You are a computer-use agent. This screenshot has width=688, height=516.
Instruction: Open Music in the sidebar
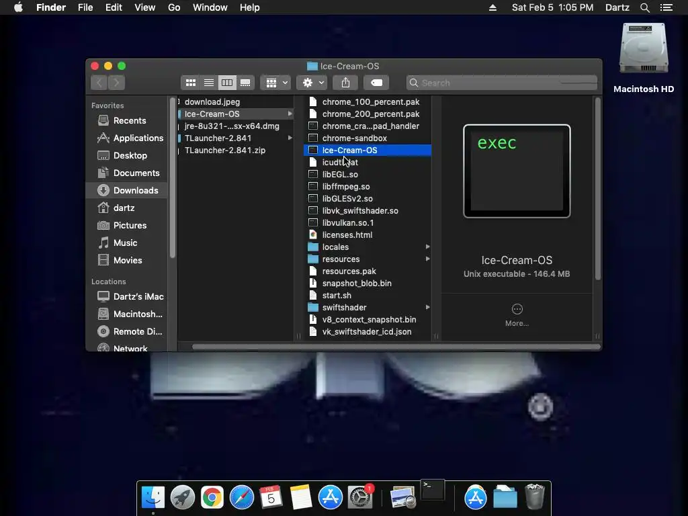(x=127, y=243)
